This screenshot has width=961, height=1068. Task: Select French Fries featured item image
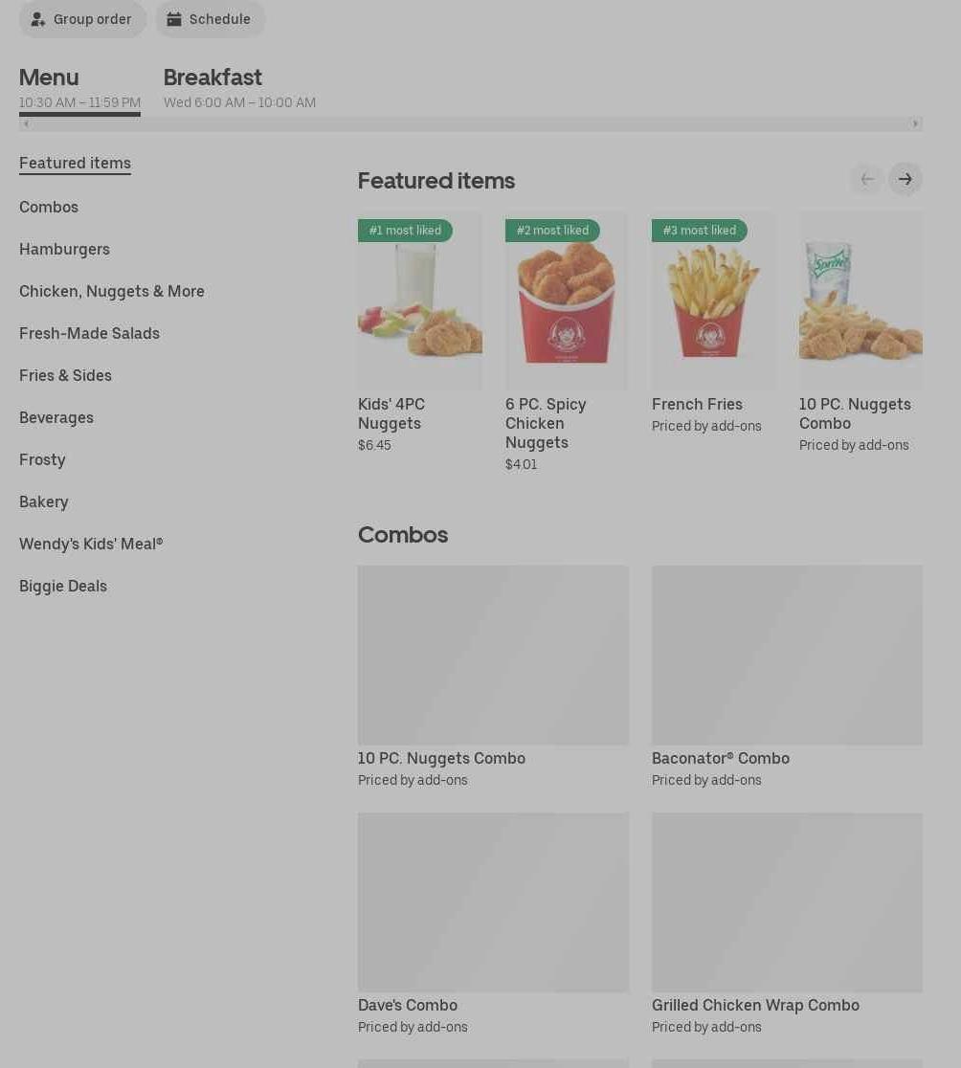tap(713, 301)
